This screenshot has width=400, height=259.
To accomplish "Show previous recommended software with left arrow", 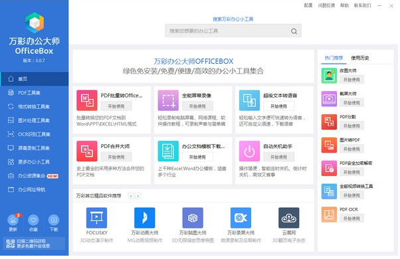I will click(x=131, y=196).
